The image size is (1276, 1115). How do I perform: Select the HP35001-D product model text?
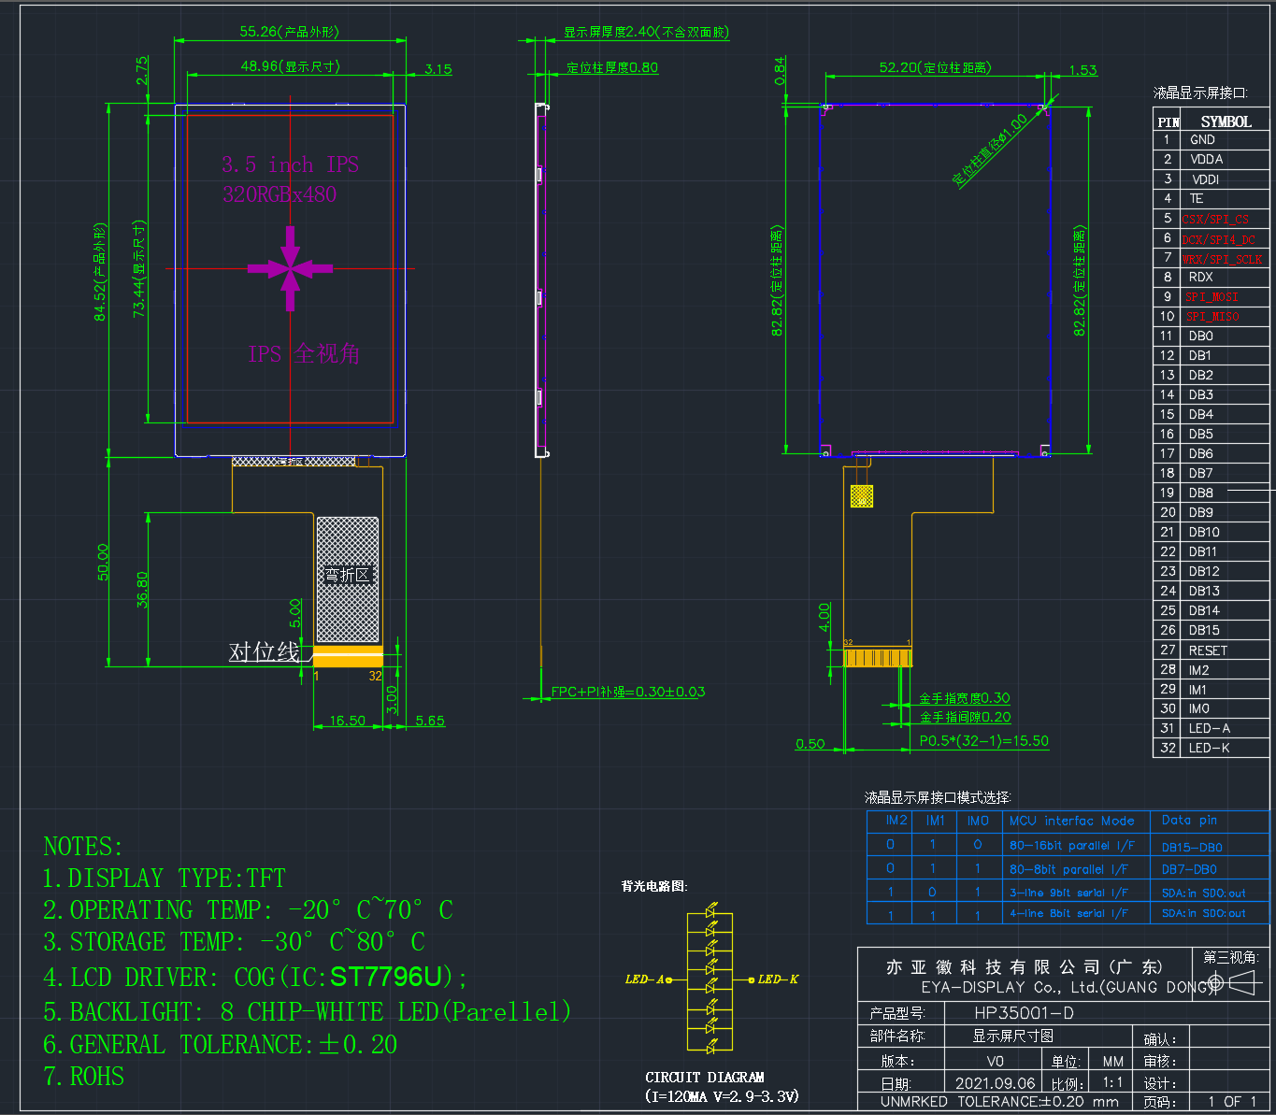pyautogui.click(x=1024, y=1012)
